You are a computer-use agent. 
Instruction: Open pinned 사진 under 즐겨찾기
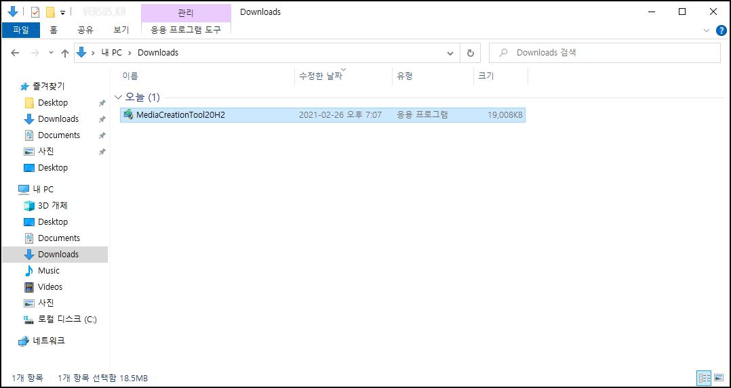click(45, 152)
